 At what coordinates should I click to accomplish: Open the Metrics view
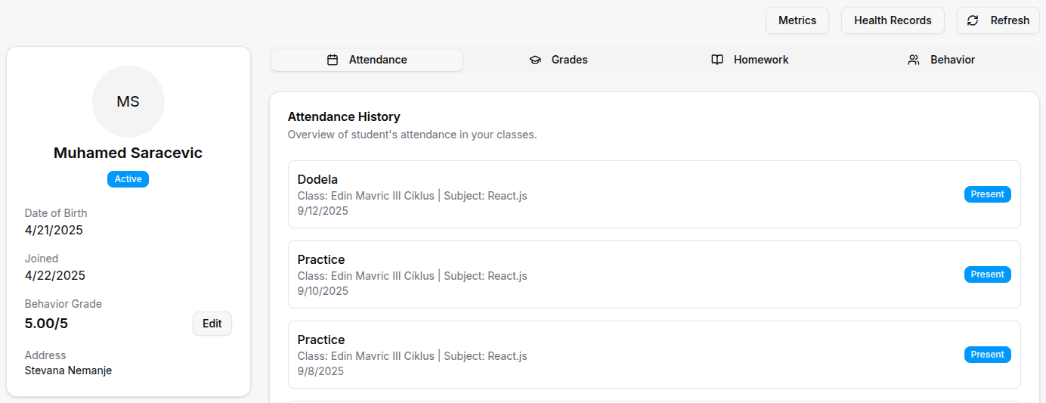(797, 20)
